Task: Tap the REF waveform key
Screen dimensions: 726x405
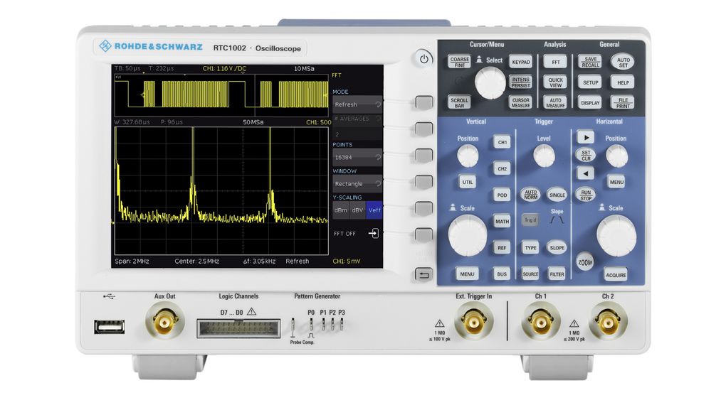Action: [502, 247]
